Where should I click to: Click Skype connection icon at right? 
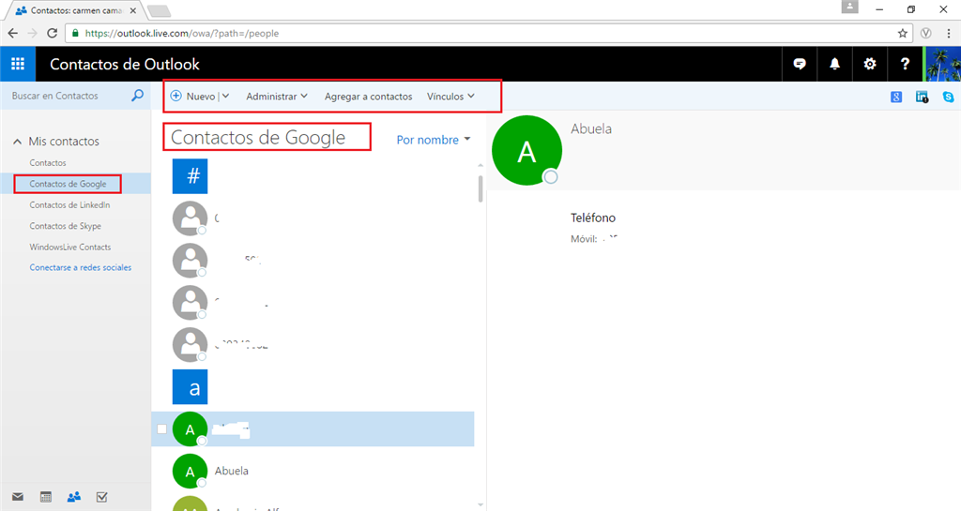(948, 97)
